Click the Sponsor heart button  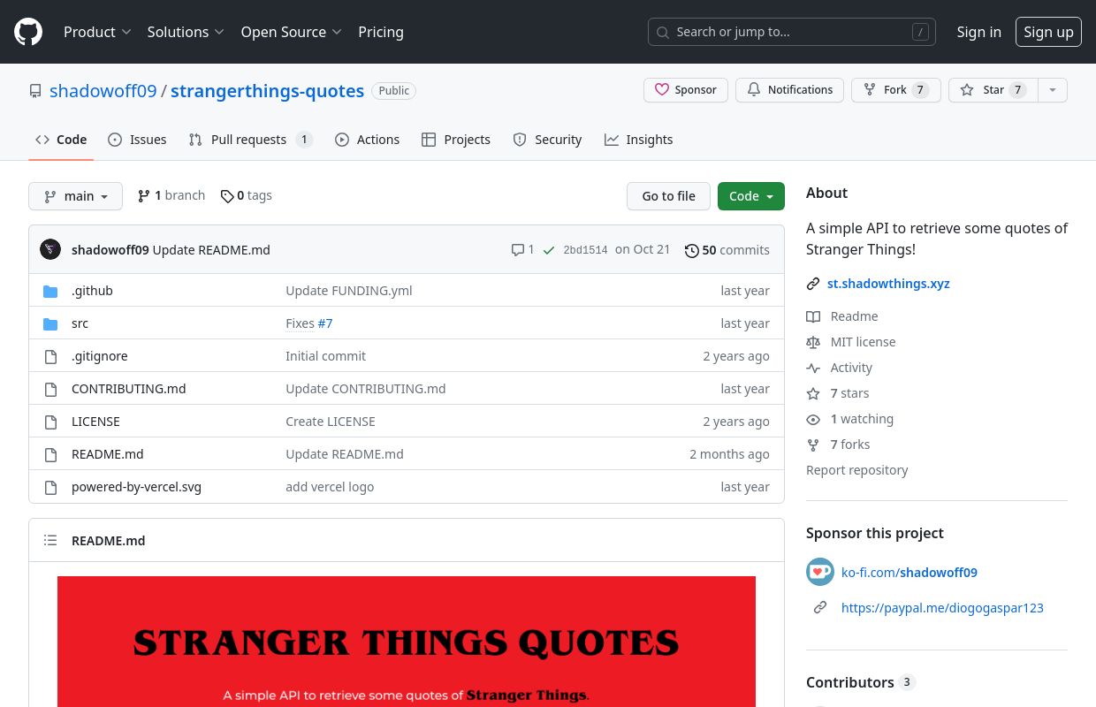[686, 90]
